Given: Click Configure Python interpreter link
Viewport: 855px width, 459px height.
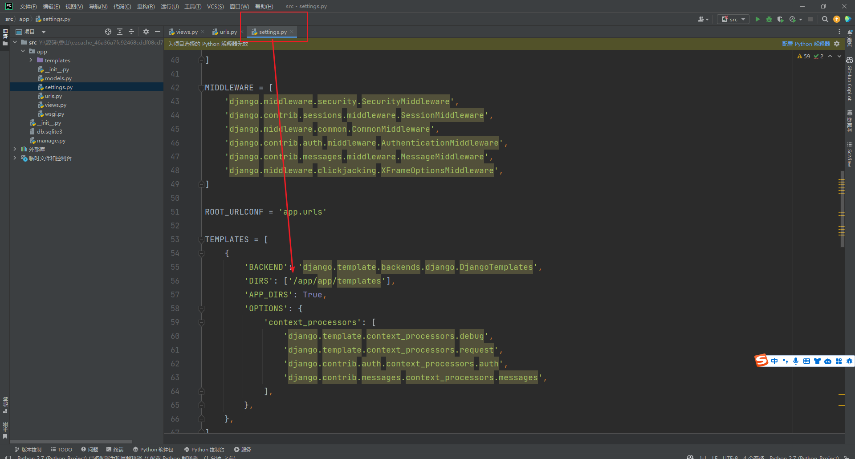Looking at the screenshot, I should click(x=806, y=44).
